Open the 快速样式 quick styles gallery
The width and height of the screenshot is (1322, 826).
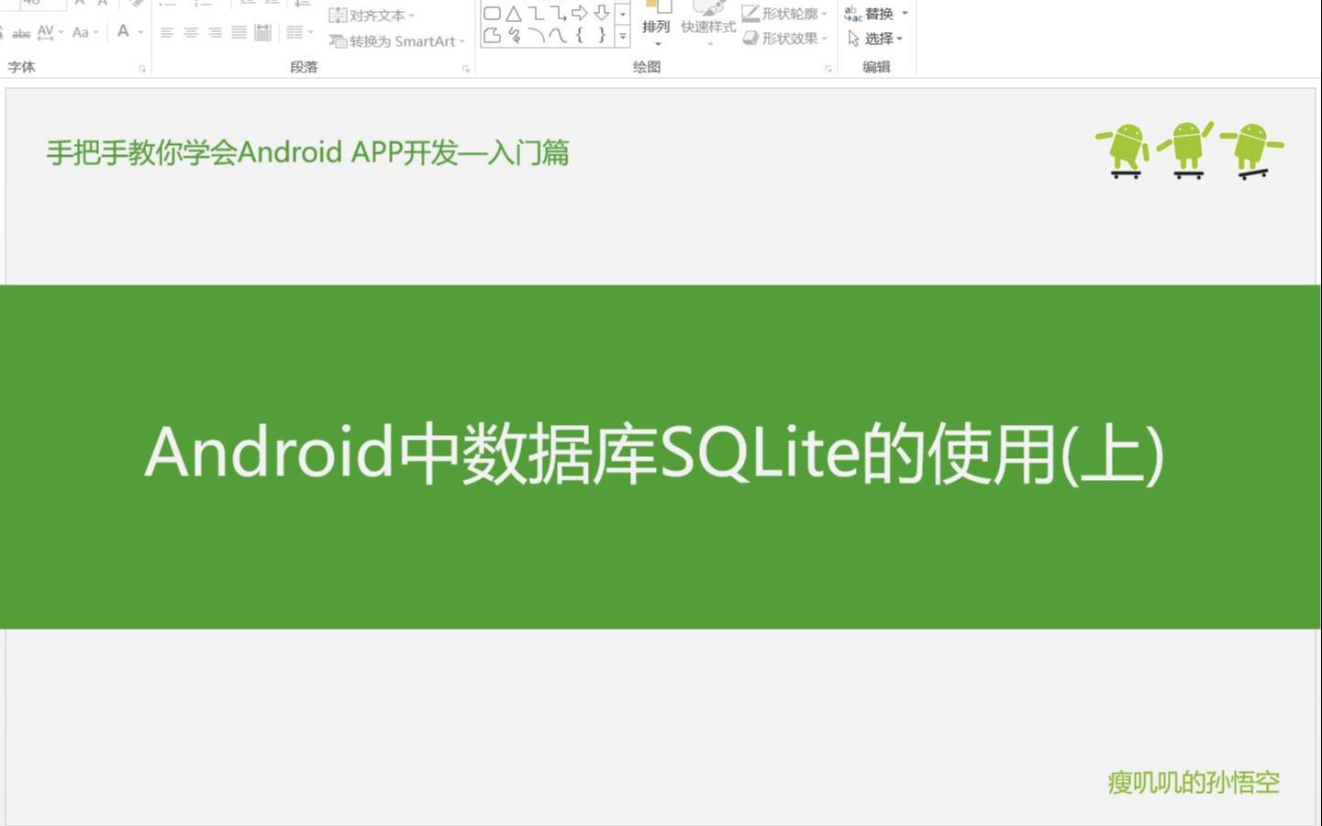[708, 25]
